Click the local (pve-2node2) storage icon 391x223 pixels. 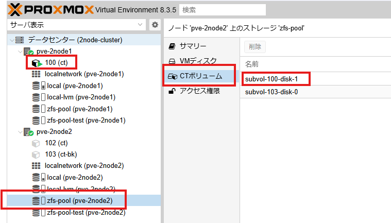[x=39, y=177]
